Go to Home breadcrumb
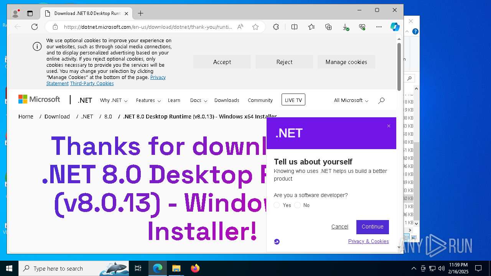 (x=26, y=117)
